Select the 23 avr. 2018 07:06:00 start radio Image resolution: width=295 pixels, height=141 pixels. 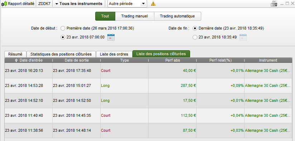(63, 37)
